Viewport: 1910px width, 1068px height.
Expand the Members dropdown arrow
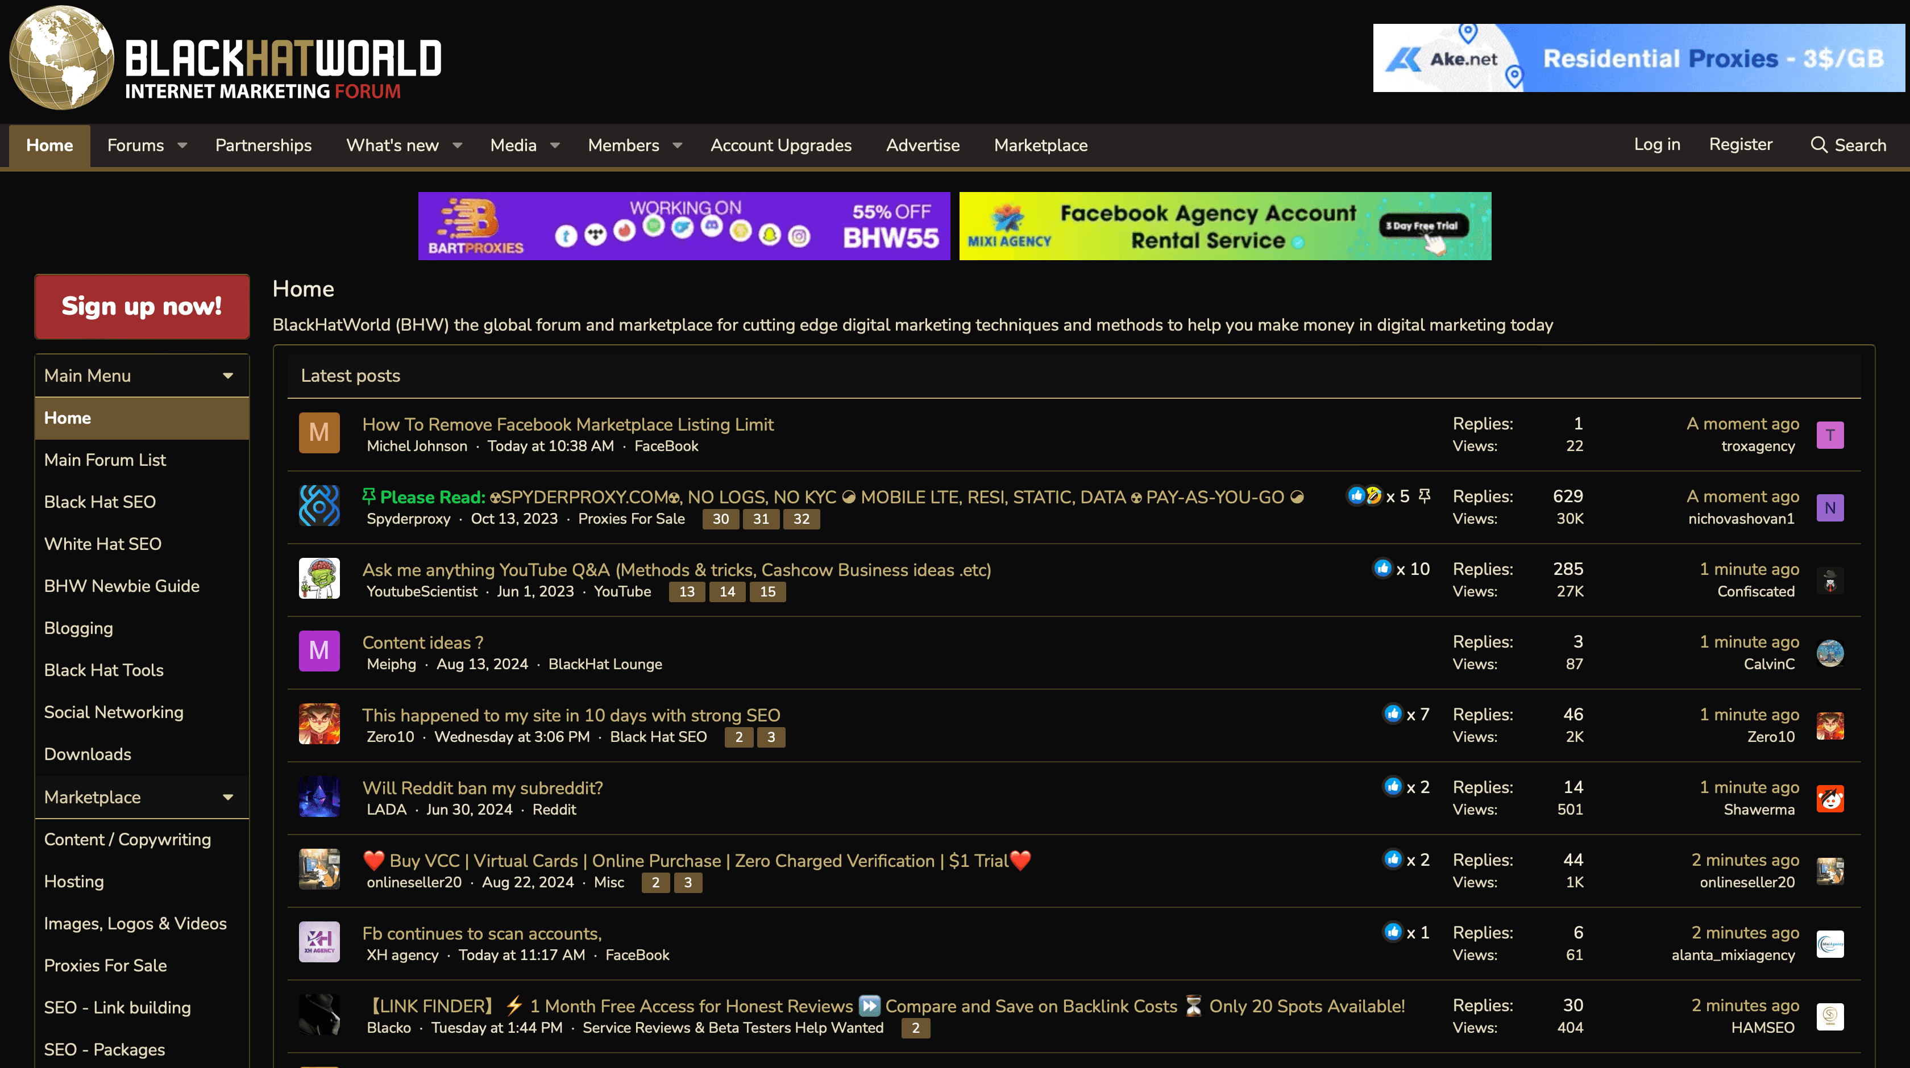677,145
